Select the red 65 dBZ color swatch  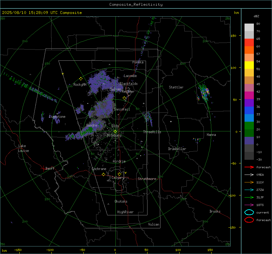tap(249, 42)
